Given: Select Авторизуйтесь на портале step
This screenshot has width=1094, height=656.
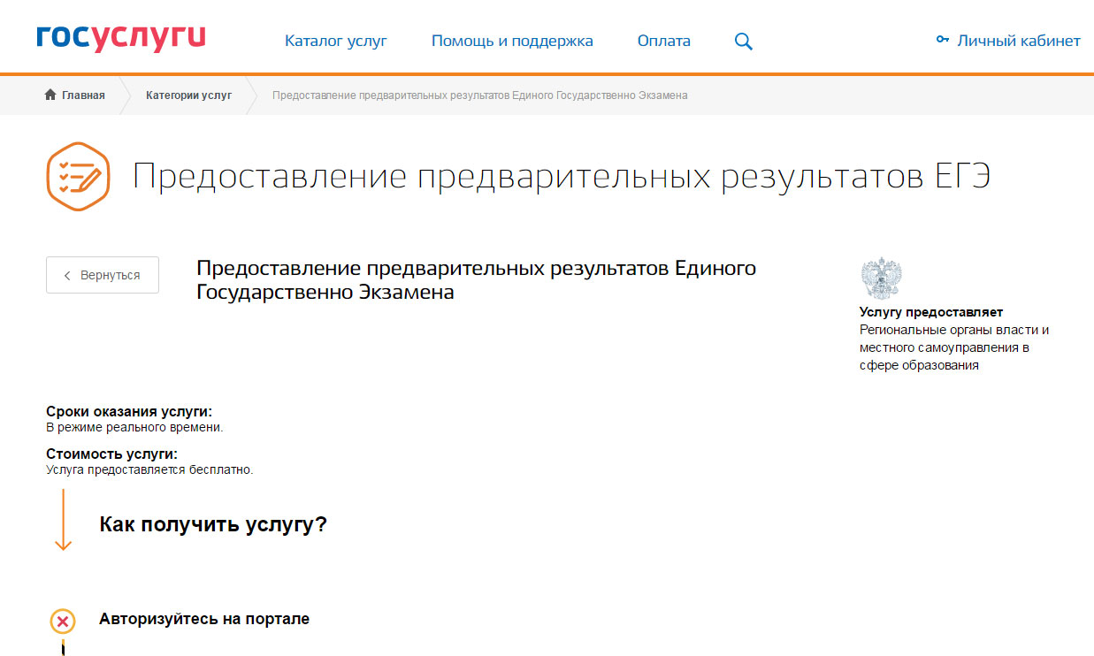Looking at the screenshot, I should (x=204, y=619).
